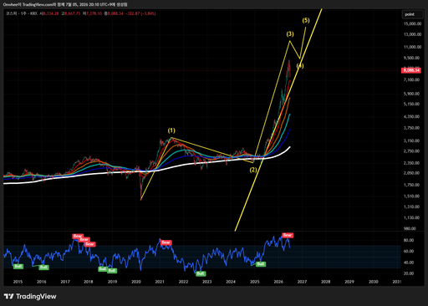This screenshot has width=428, height=306.
Task: Click the 4,350.00 price axis label
Action: click(x=411, y=116)
